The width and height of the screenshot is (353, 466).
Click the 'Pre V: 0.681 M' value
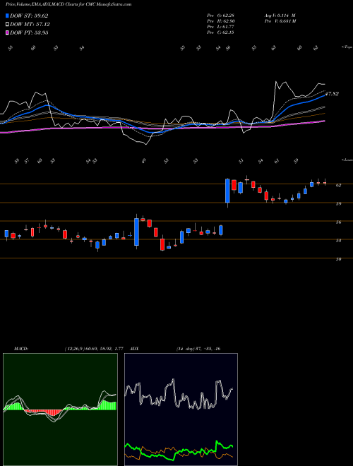click(280, 21)
